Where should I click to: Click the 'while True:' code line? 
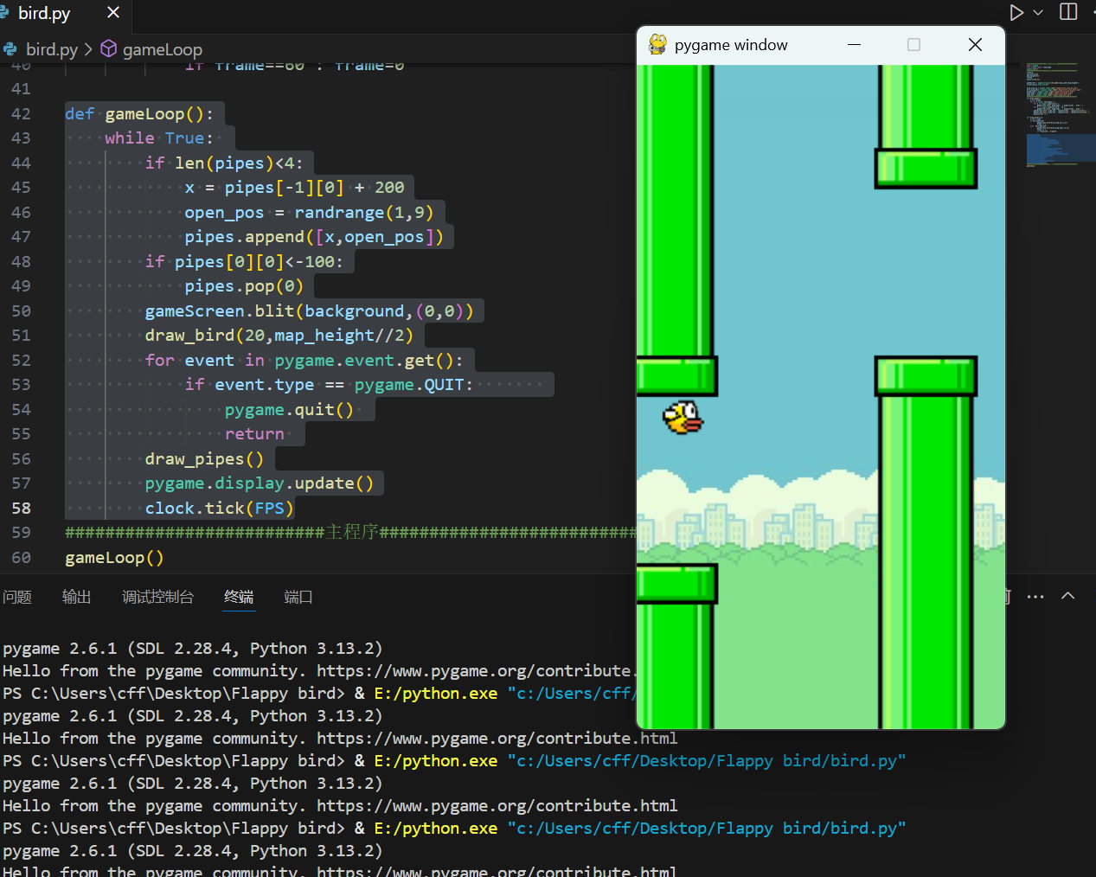[x=159, y=138]
